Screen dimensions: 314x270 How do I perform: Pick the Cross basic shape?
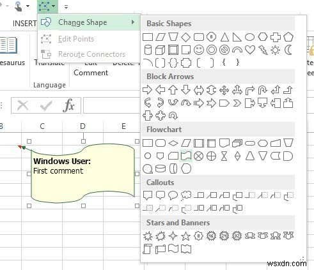276,37
